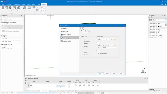
Task: Click the Output File name field
Action: (109, 48)
